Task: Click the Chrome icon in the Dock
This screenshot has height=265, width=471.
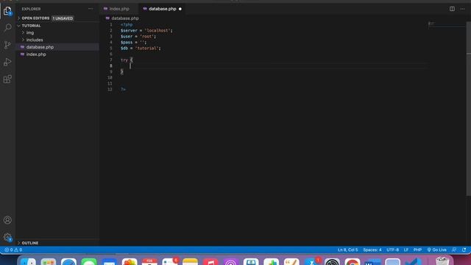Action: click(353, 262)
